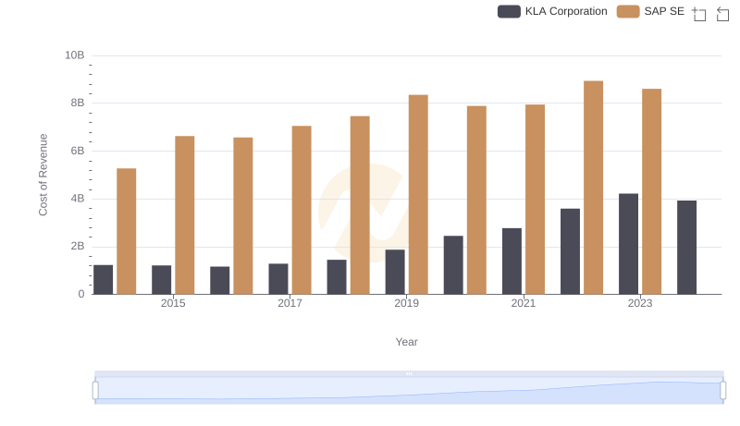Click the zoom reset icon
Screen dimensions: 740x426
click(x=722, y=14)
